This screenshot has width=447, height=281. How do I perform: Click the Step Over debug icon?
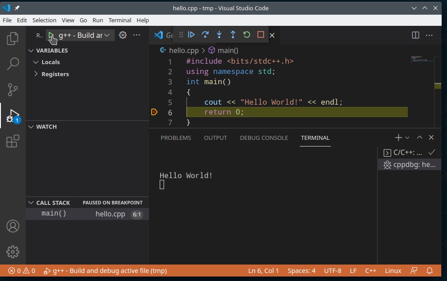(x=205, y=35)
